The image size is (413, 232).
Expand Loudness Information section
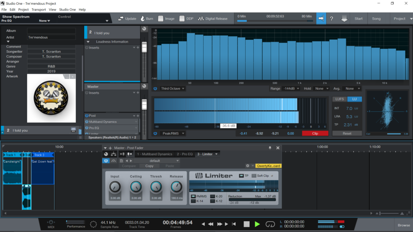pos(88,42)
